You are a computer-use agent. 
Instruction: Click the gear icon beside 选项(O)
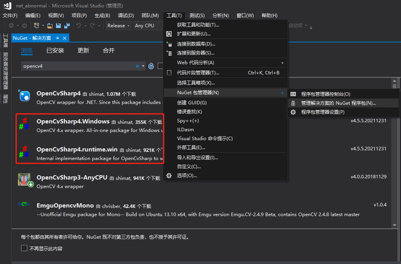[169, 176]
